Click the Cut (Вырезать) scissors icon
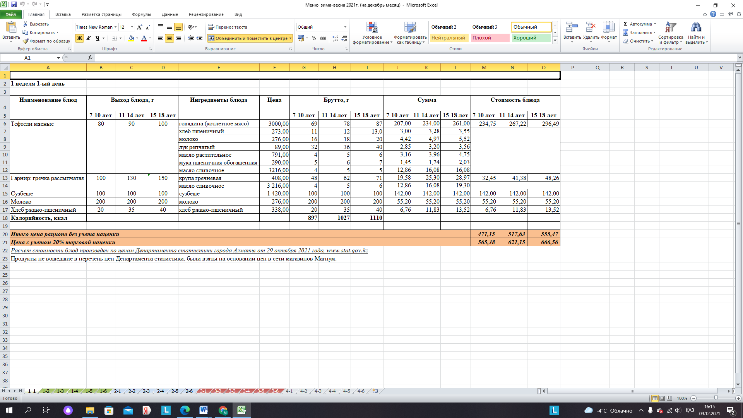Image resolution: width=743 pixels, height=418 pixels. pyautogui.click(x=26, y=24)
